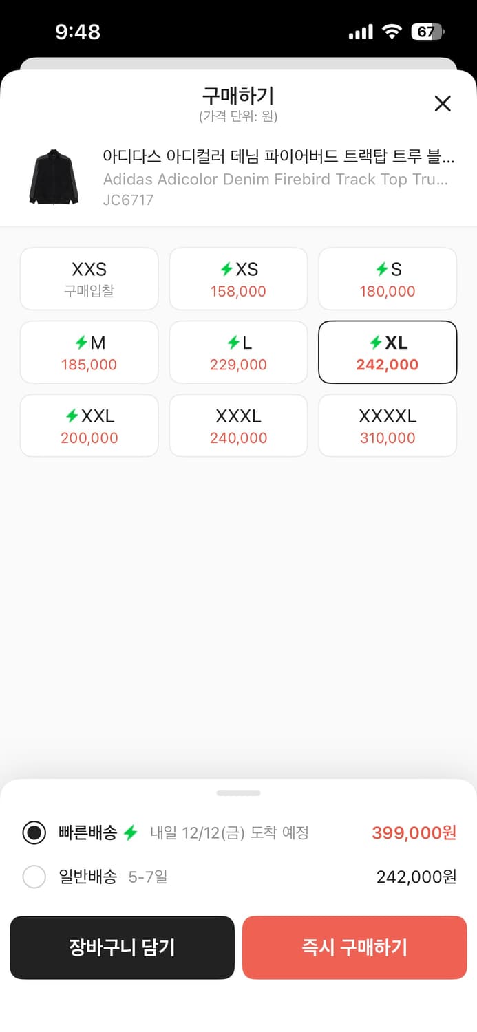Tap the 399,000원 fast delivery price
This screenshot has height=1032, width=477.
[414, 833]
